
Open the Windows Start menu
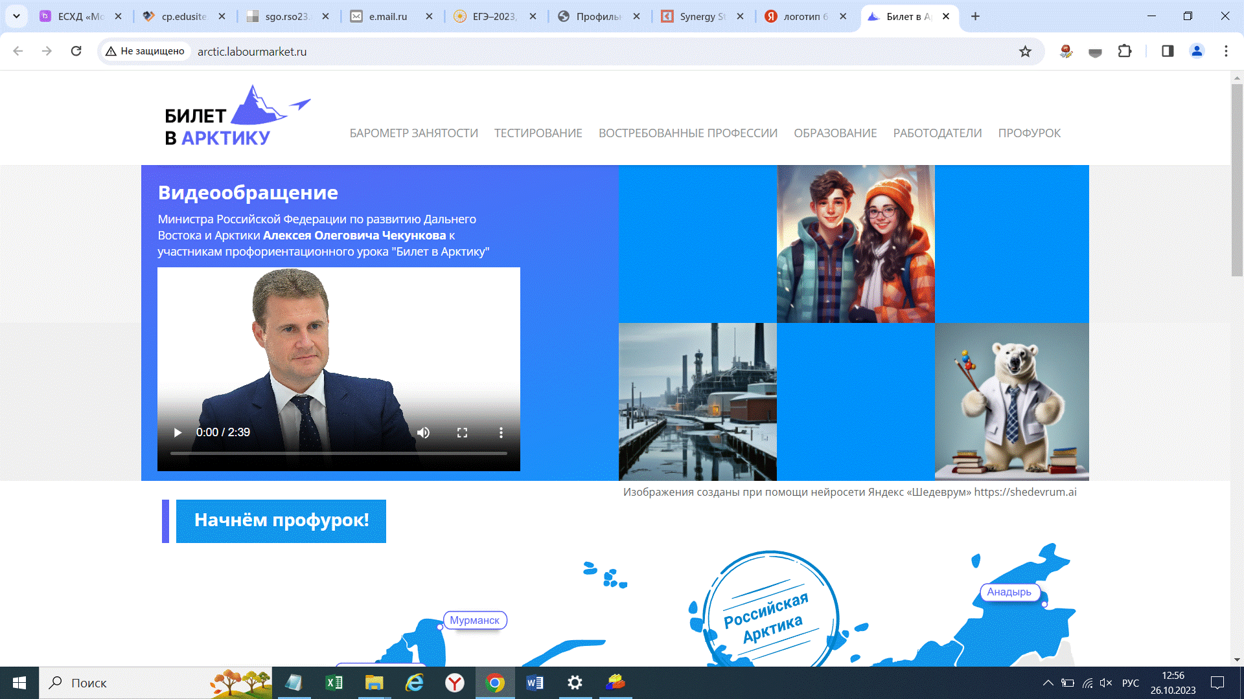pos(19,683)
